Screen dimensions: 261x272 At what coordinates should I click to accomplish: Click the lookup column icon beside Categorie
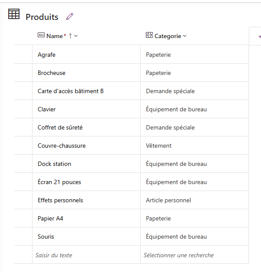click(x=149, y=35)
